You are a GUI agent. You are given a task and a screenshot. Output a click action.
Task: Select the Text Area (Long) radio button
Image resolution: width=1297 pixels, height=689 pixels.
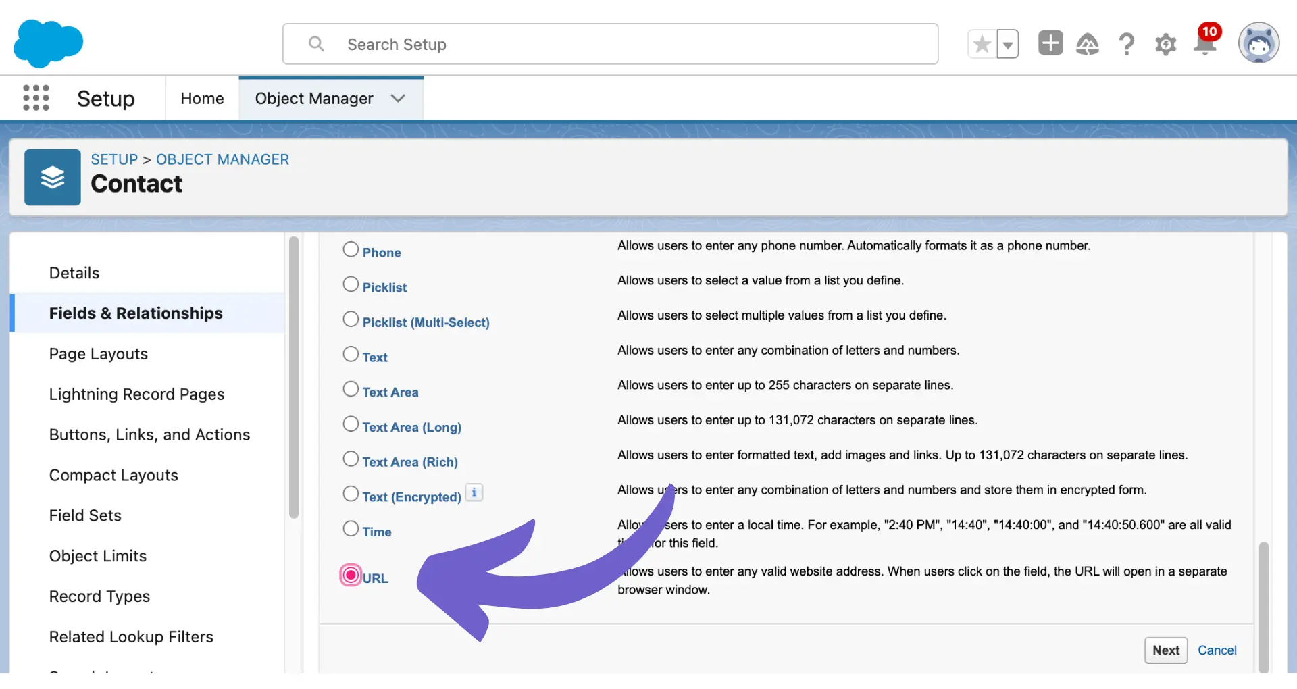point(351,424)
